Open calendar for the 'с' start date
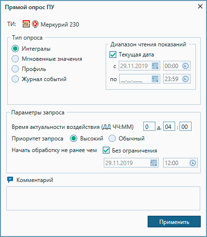207x237 pixels. pos(155,66)
